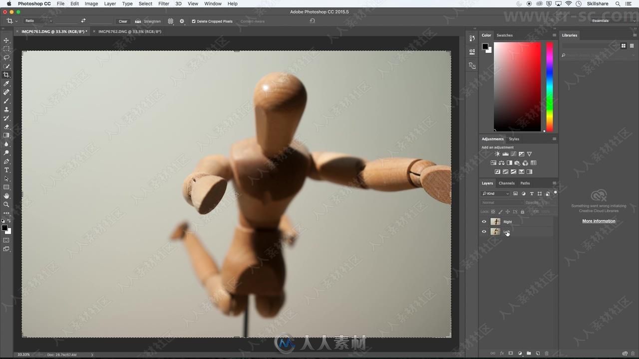This screenshot has width=639, height=359.
Task: Swap crop width and height
Action: pyautogui.click(x=83, y=21)
